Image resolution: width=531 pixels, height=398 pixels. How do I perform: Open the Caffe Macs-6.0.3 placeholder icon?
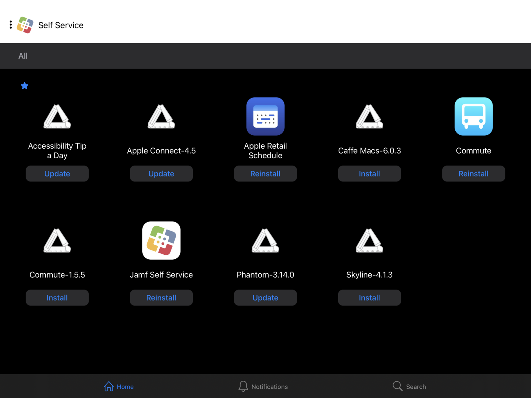point(369,116)
